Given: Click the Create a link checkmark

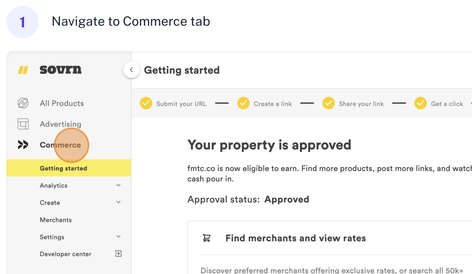Looking at the screenshot, I should 243,103.
